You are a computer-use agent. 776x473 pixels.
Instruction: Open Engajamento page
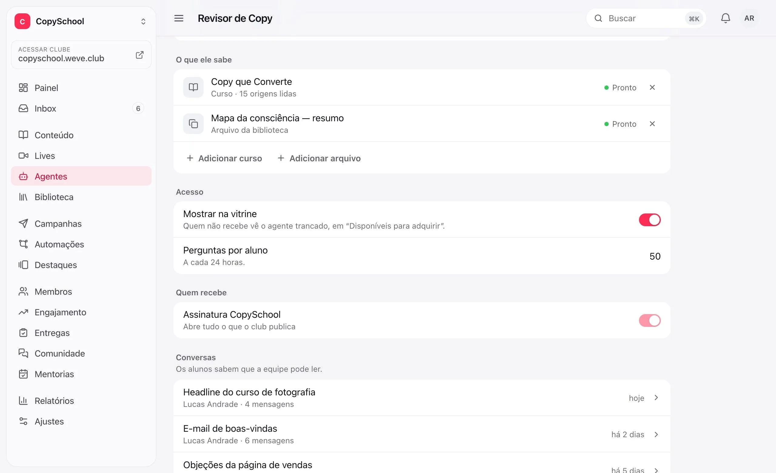pyautogui.click(x=81, y=312)
